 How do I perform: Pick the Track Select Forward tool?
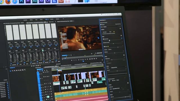12,71
